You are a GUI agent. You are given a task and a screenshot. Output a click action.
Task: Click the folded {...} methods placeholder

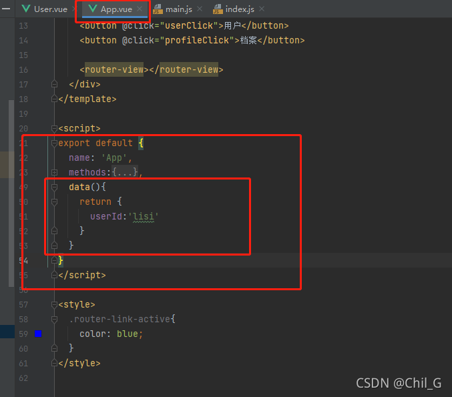(x=125, y=172)
